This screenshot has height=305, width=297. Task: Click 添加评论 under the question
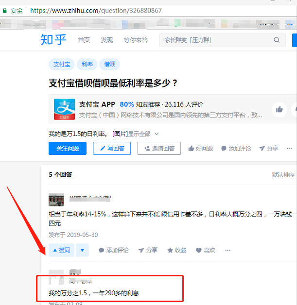[236, 149]
